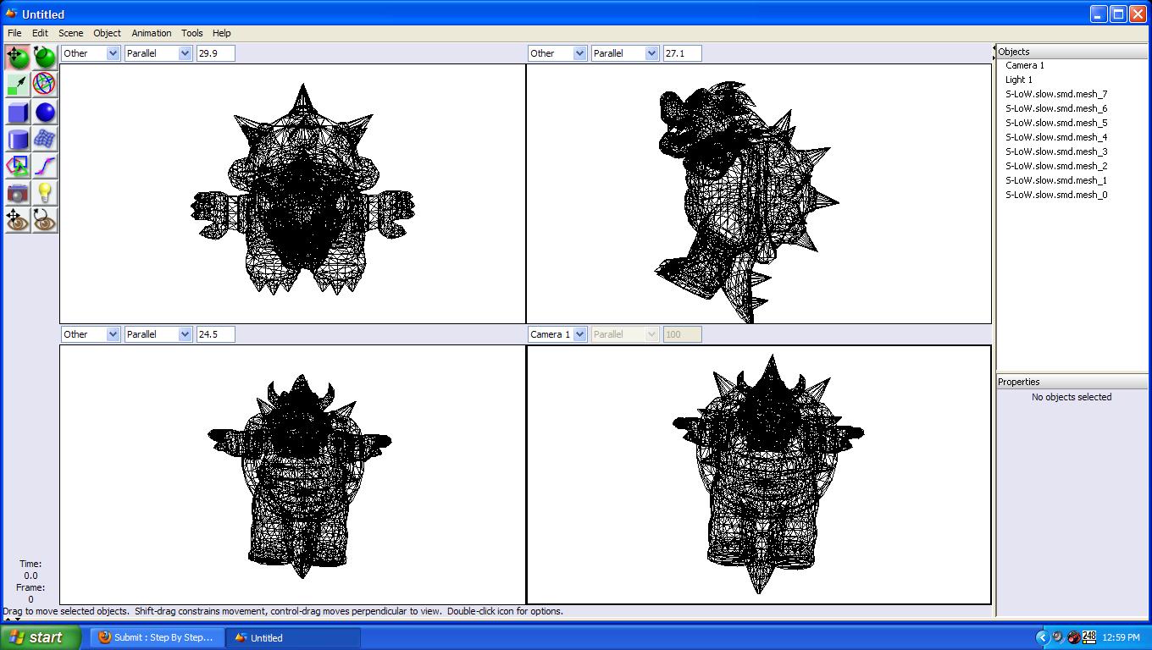Click the 12:59 PM system clock
The width and height of the screenshot is (1152, 650).
(x=1122, y=637)
